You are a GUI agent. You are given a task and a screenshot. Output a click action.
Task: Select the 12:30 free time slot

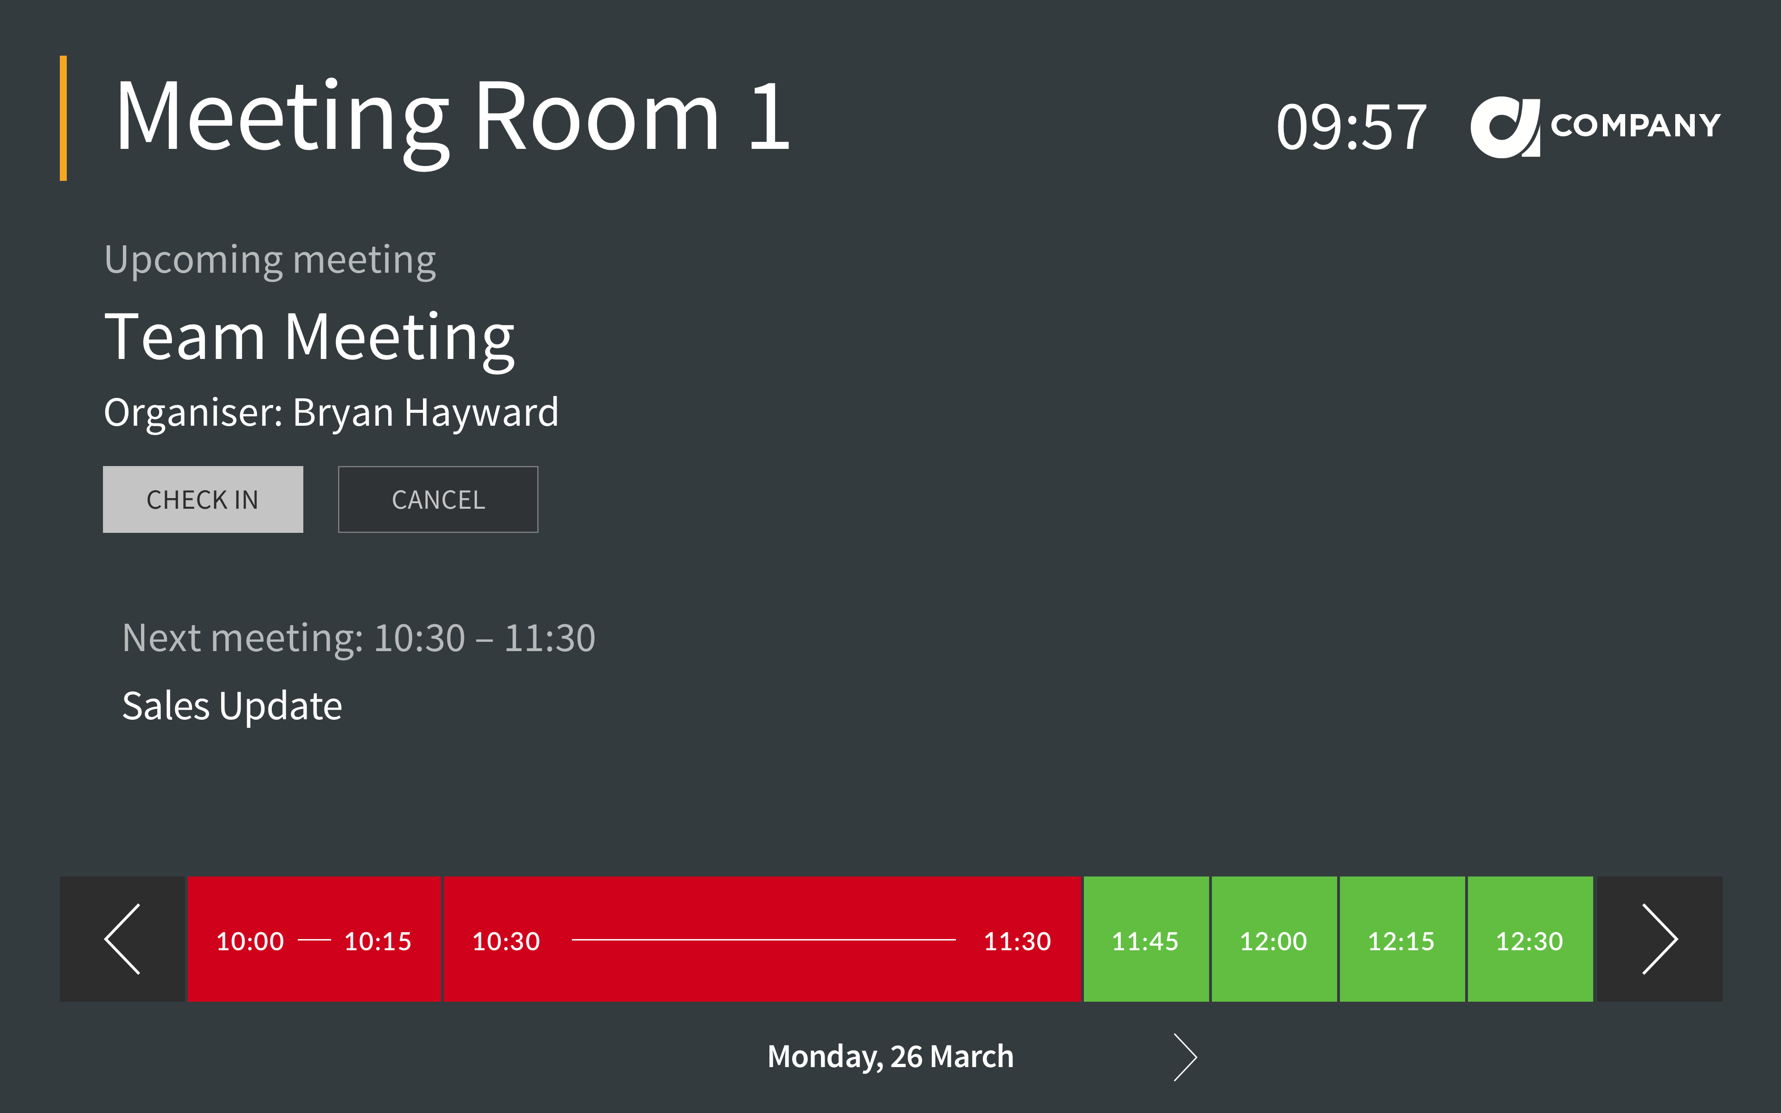[1529, 939]
